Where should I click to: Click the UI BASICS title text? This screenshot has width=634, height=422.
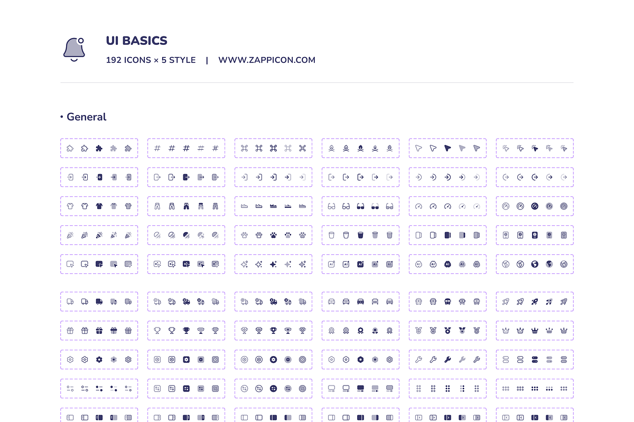(x=137, y=41)
